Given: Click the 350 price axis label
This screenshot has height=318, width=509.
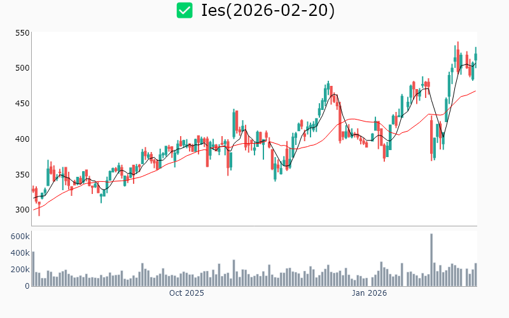Looking at the screenshot, I should pyautogui.click(x=22, y=175).
